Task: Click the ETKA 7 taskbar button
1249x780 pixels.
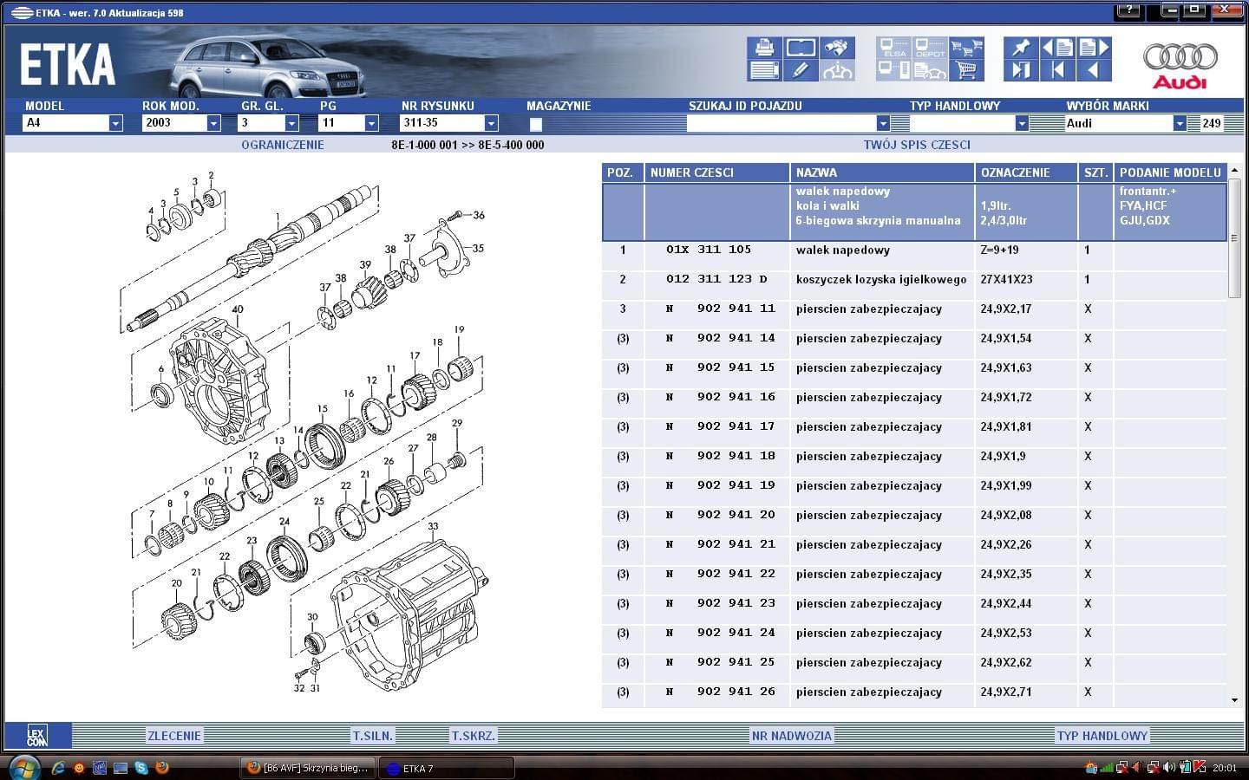Action: pyautogui.click(x=447, y=768)
